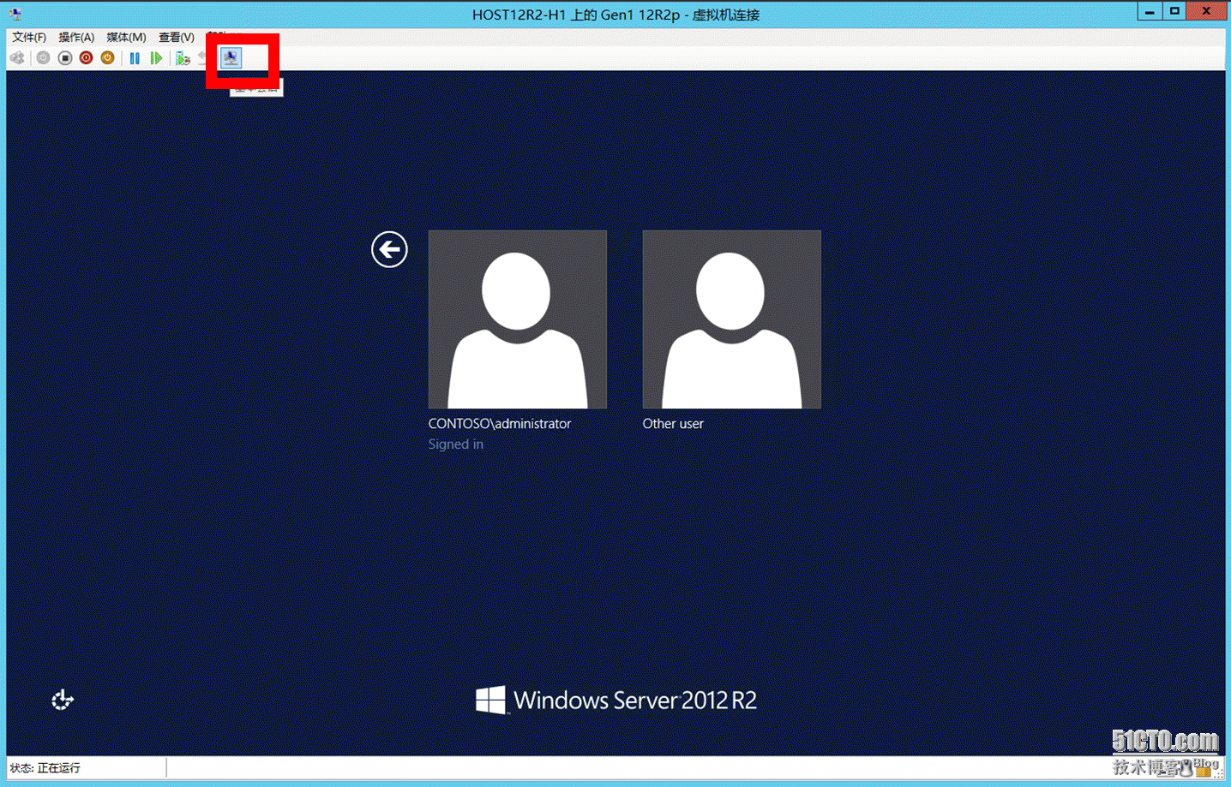Select the Other user tile
Screen dimensions: 1231x787
[731, 319]
